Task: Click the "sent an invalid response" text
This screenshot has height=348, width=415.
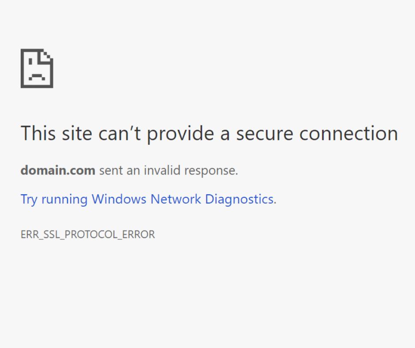Action: [x=168, y=170]
